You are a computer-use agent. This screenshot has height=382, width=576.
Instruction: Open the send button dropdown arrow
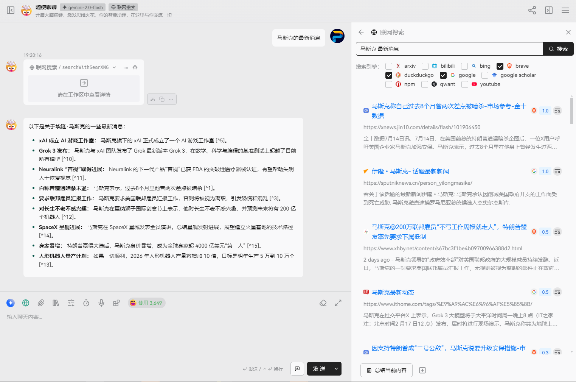point(335,368)
